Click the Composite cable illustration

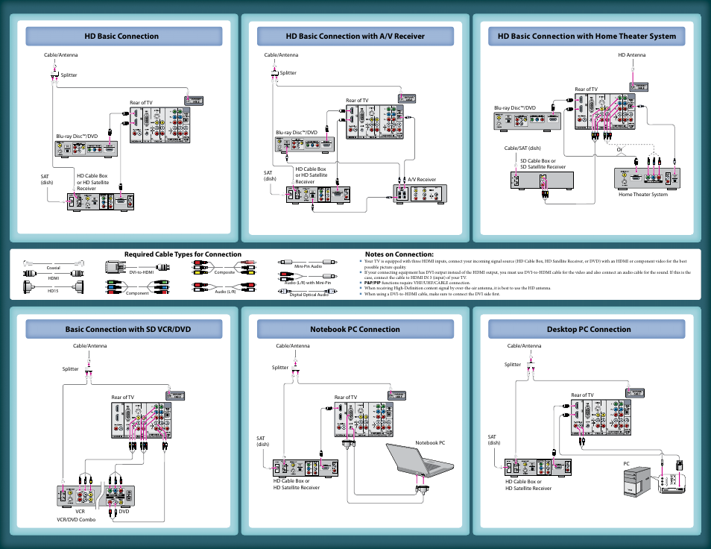pos(224,267)
